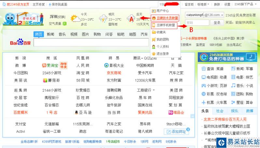Click the 王牌手机联盟 phone icon
The width and height of the screenshot is (260, 148).
point(154,25)
